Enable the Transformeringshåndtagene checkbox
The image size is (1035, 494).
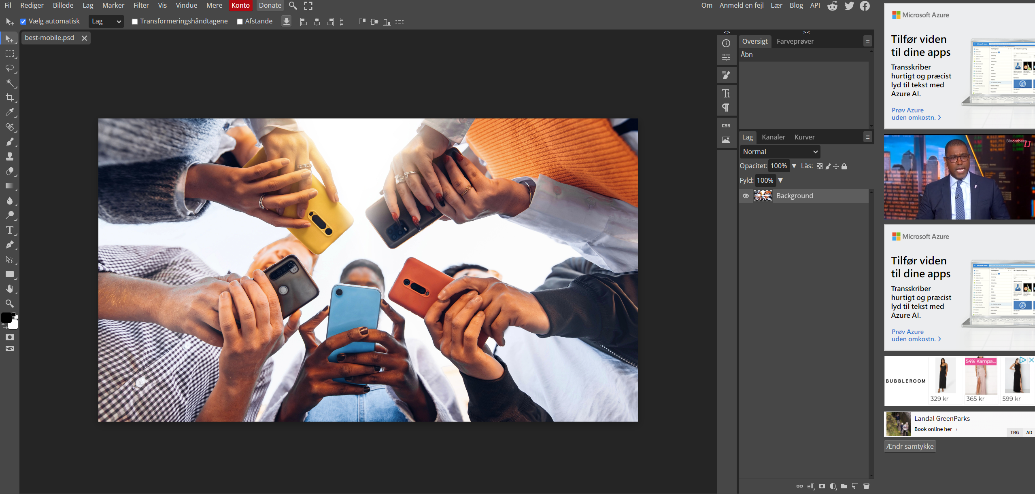pos(135,21)
